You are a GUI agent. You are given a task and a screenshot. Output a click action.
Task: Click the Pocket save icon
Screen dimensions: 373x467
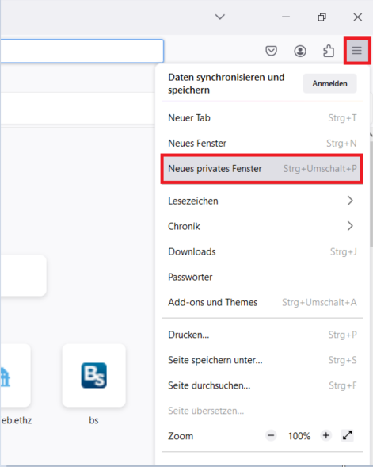click(x=271, y=51)
